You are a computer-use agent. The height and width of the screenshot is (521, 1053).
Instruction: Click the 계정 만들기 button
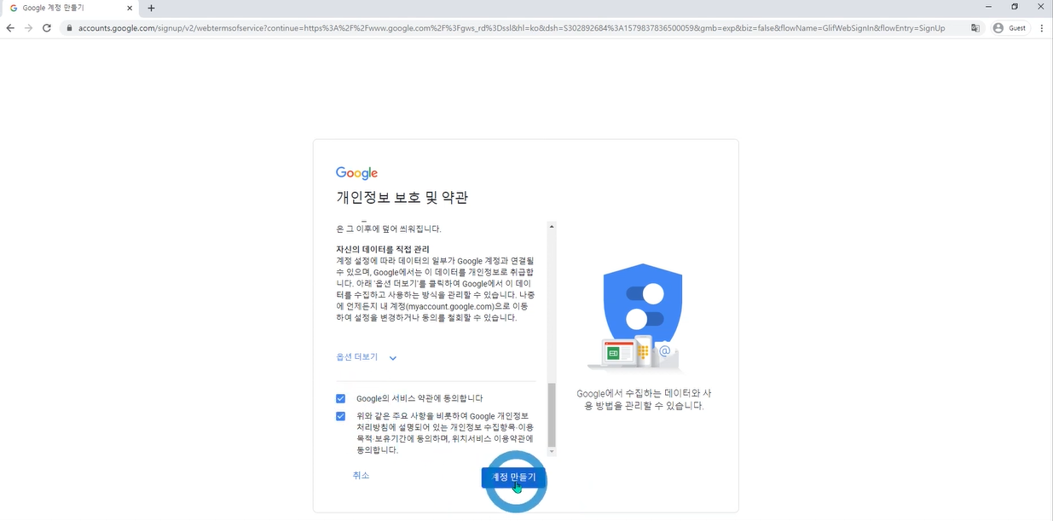pos(514,478)
